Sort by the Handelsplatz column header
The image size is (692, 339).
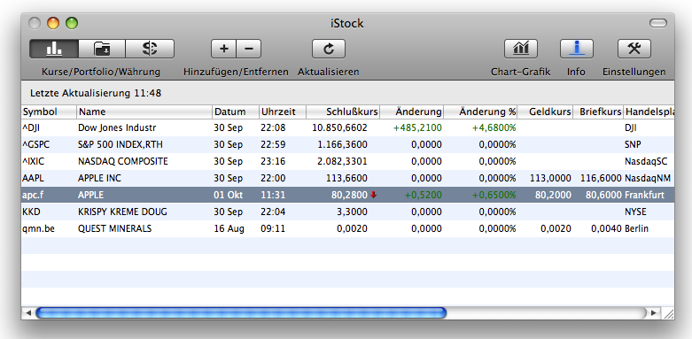[x=649, y=112]
